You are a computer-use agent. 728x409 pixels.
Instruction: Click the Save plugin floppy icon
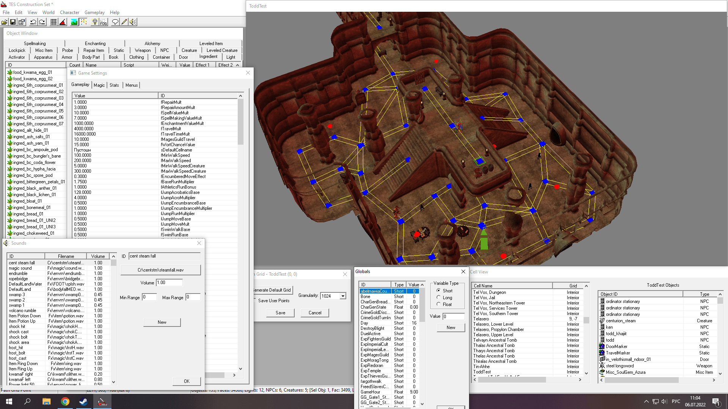pyautogui.click(x=13, y=22)
